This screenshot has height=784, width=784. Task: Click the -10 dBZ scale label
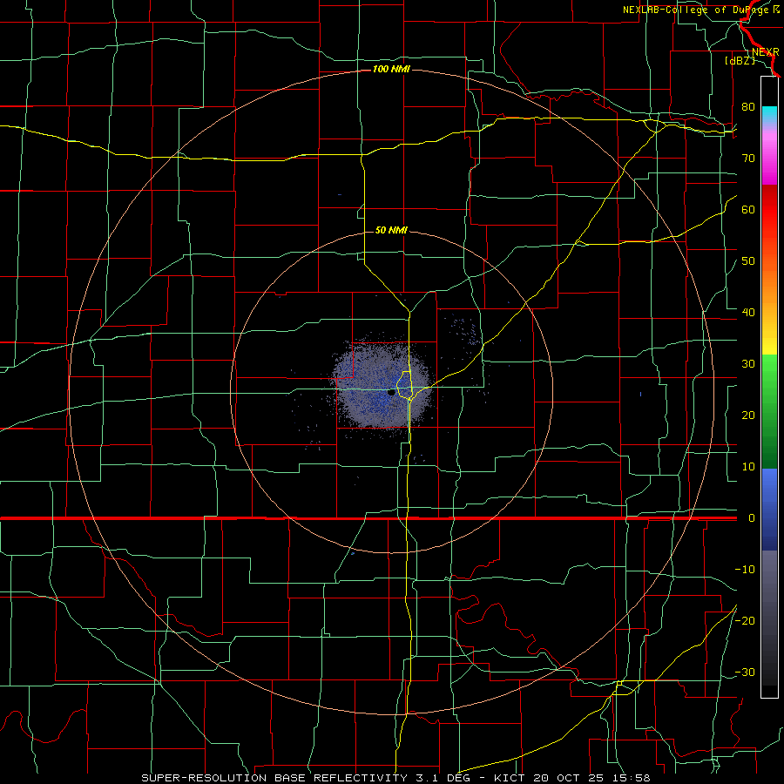(x=745, y=570)
